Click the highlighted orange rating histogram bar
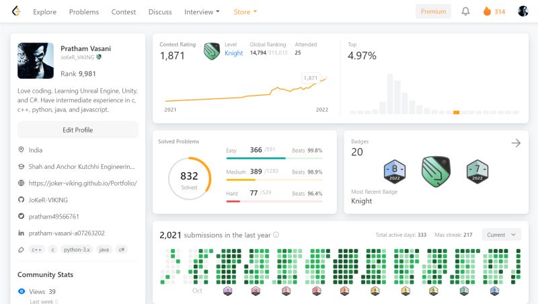 [x=456, y=112]
